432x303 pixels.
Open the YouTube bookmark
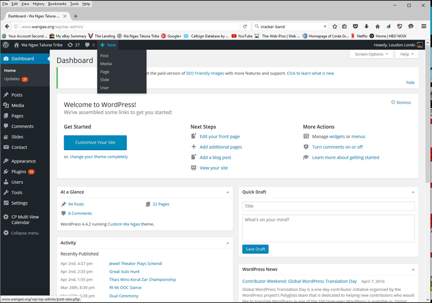point(242,36)
